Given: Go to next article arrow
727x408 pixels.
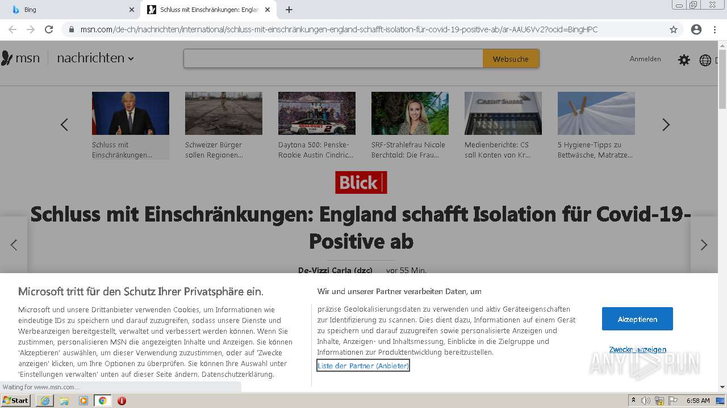Looking at the screenshot, I should (x=704, y=245).
